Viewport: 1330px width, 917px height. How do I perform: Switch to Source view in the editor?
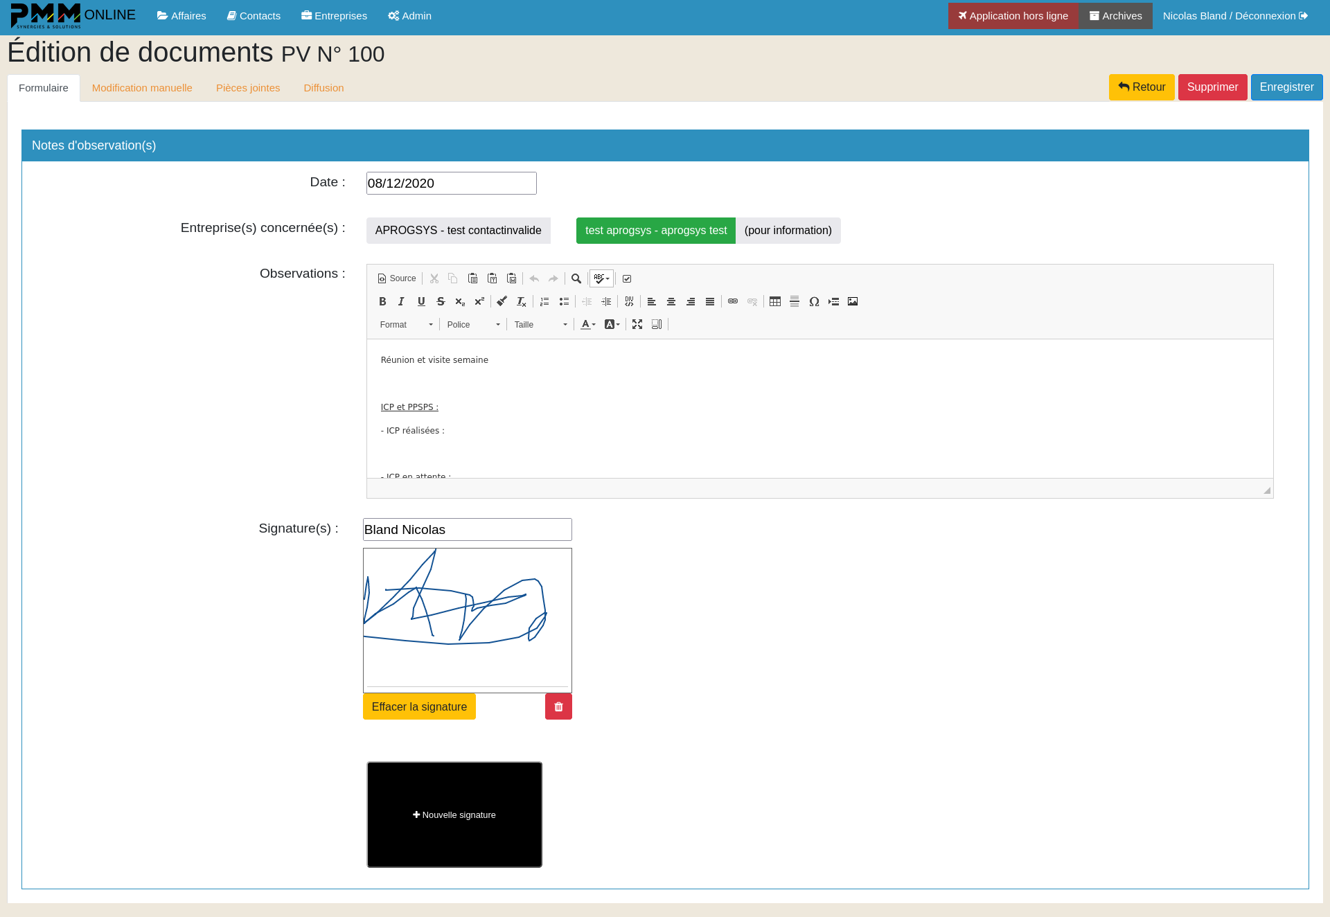click(396, 278)
